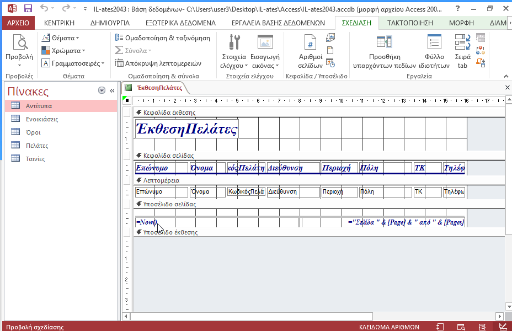
Task: Expand the Χρώματα colors dropdown
Action: pos(63,51)
